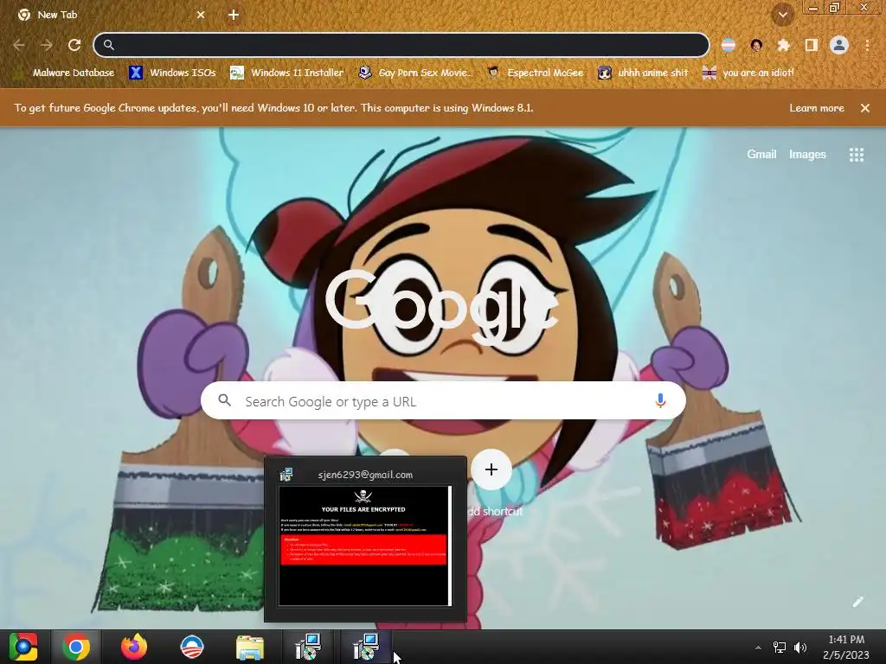Focus the browser address bar

[x=401, y=45]
